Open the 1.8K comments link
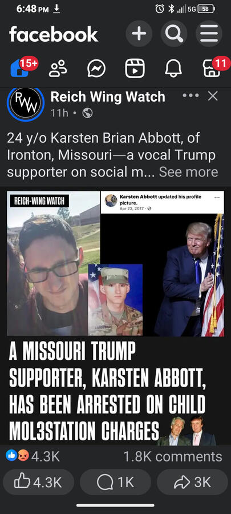The height and width of the screenshot is (514, 231). [x=173, y=456]
